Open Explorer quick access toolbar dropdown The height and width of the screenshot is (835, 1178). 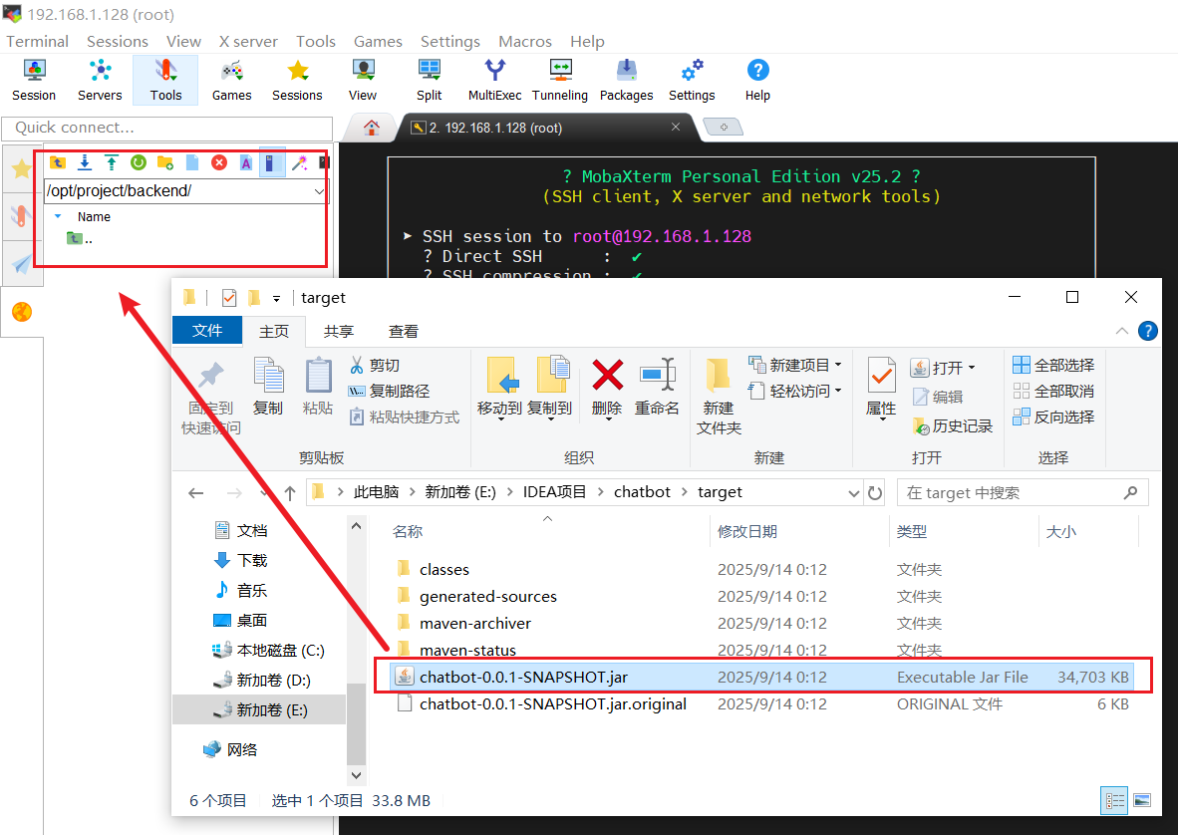[276, 299]
